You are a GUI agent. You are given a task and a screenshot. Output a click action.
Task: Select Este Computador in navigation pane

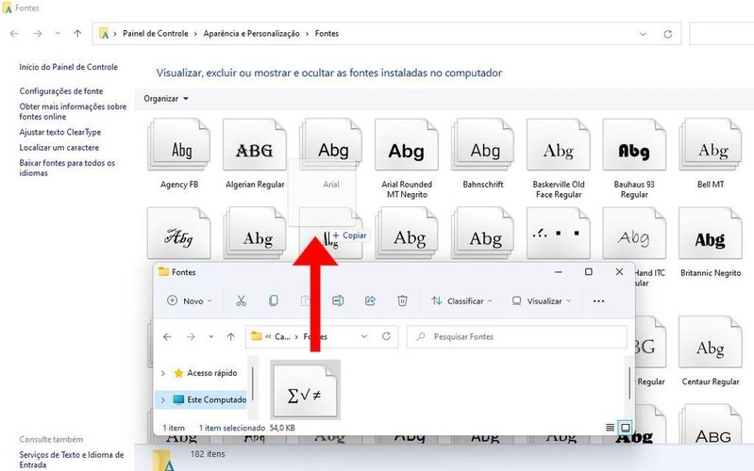pyautogui.click(x=216, y=399)
